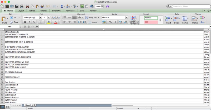Expand the Clear options menu
Image resolution: width=211 pixels, height=110 pixels.
(x=19, y=22)
